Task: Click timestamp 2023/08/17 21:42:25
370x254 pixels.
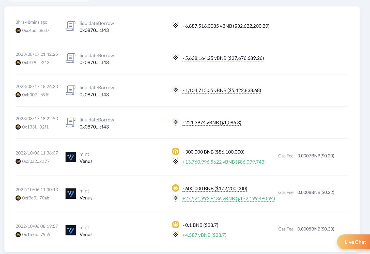Action: coord(37,54)
